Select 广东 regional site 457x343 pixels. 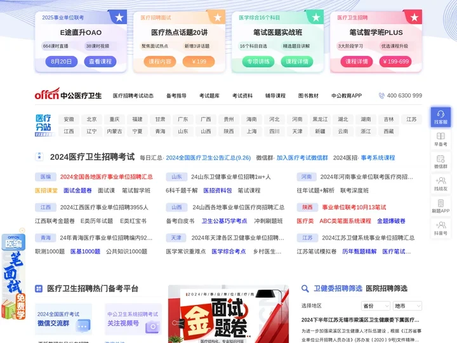(x=183, y=119)
